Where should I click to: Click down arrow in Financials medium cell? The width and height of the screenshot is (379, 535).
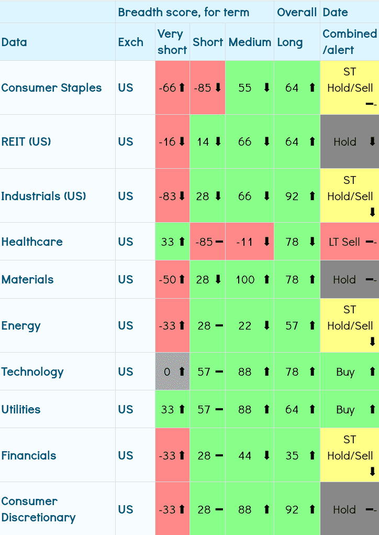(x=266, y=455)
